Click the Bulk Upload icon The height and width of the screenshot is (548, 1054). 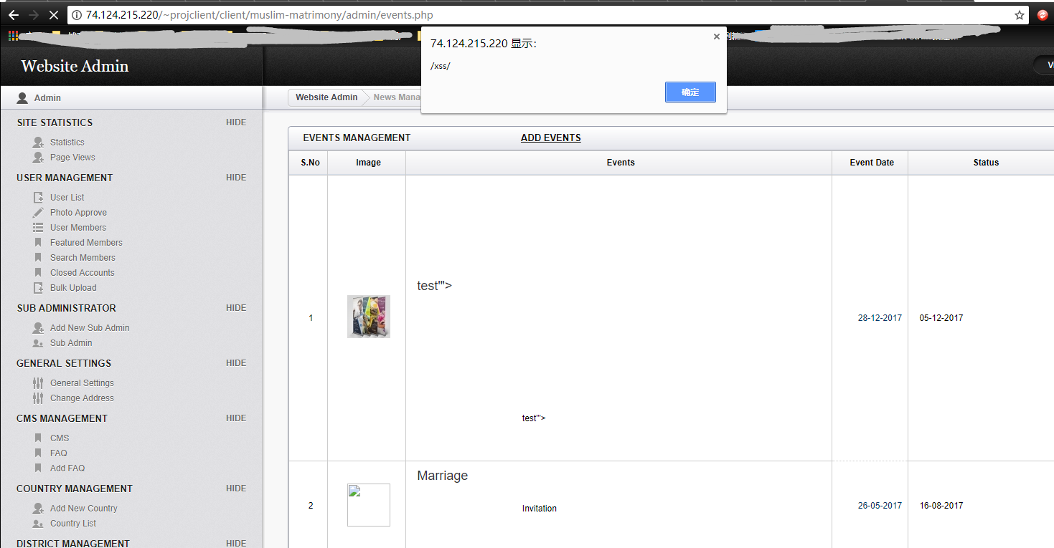coord(38,288)
